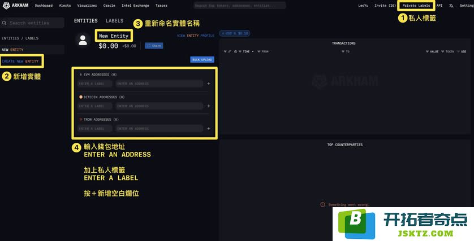The image size is (474, 241).
Task: Click the clock icon beside TIME
Action: click(235, 51)
